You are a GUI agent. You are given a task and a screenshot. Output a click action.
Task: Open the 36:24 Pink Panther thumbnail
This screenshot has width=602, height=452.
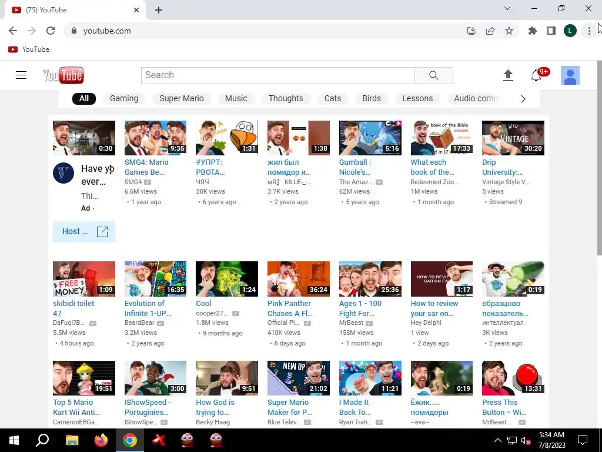pos(298,278)
